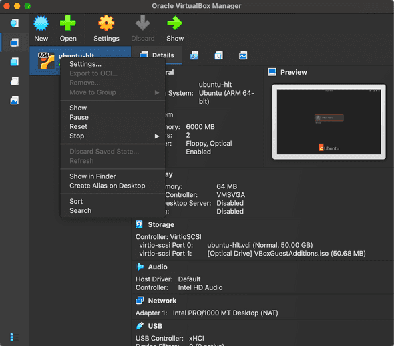
Task: Click the green Show arrow toolbar icon
Action: (x=175, y=23)
